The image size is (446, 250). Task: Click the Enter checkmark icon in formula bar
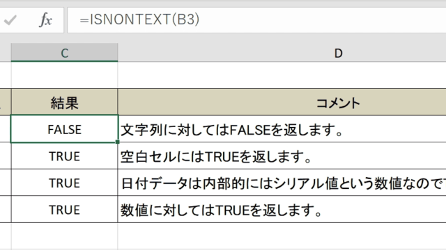point(10,20)
